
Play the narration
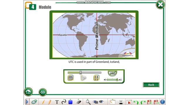[83, 78]
